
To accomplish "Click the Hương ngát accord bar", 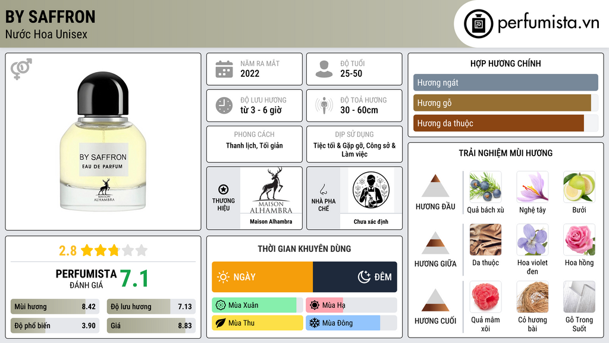I will pyautogui.click(x=506, y=82).
